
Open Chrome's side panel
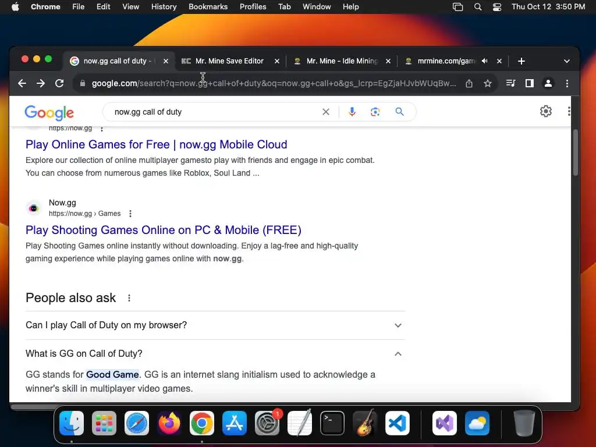point(529,83)
